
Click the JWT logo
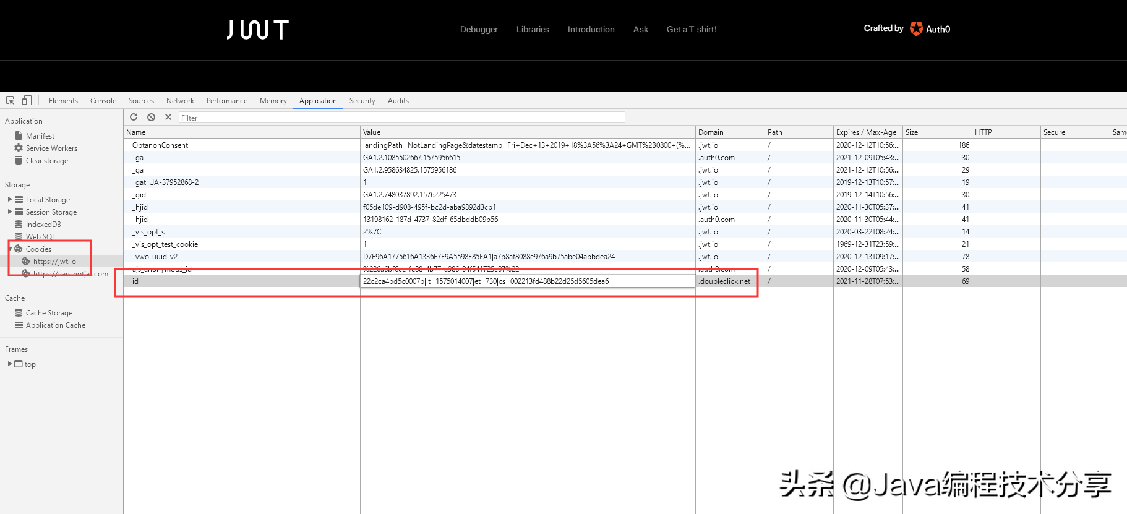coord(257,29)
